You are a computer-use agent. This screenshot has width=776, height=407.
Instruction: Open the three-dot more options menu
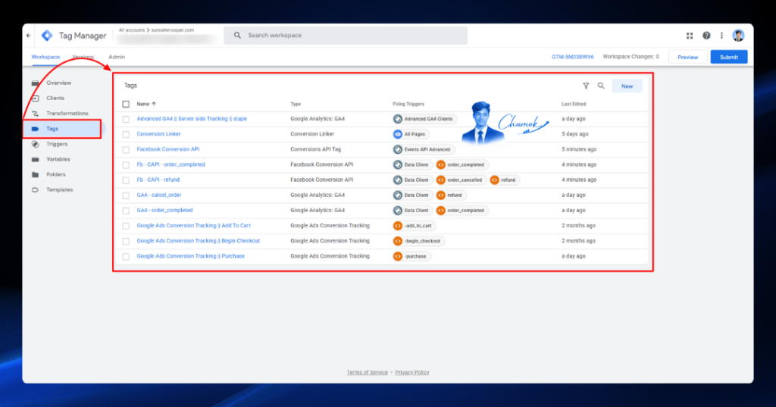coord(721,36)
